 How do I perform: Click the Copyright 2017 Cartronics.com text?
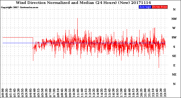(x=19, y=7)
